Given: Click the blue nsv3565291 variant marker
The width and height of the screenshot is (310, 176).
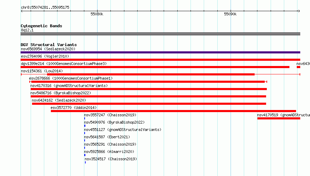Looking at the screenshot, I should click(x=85, y=148).
